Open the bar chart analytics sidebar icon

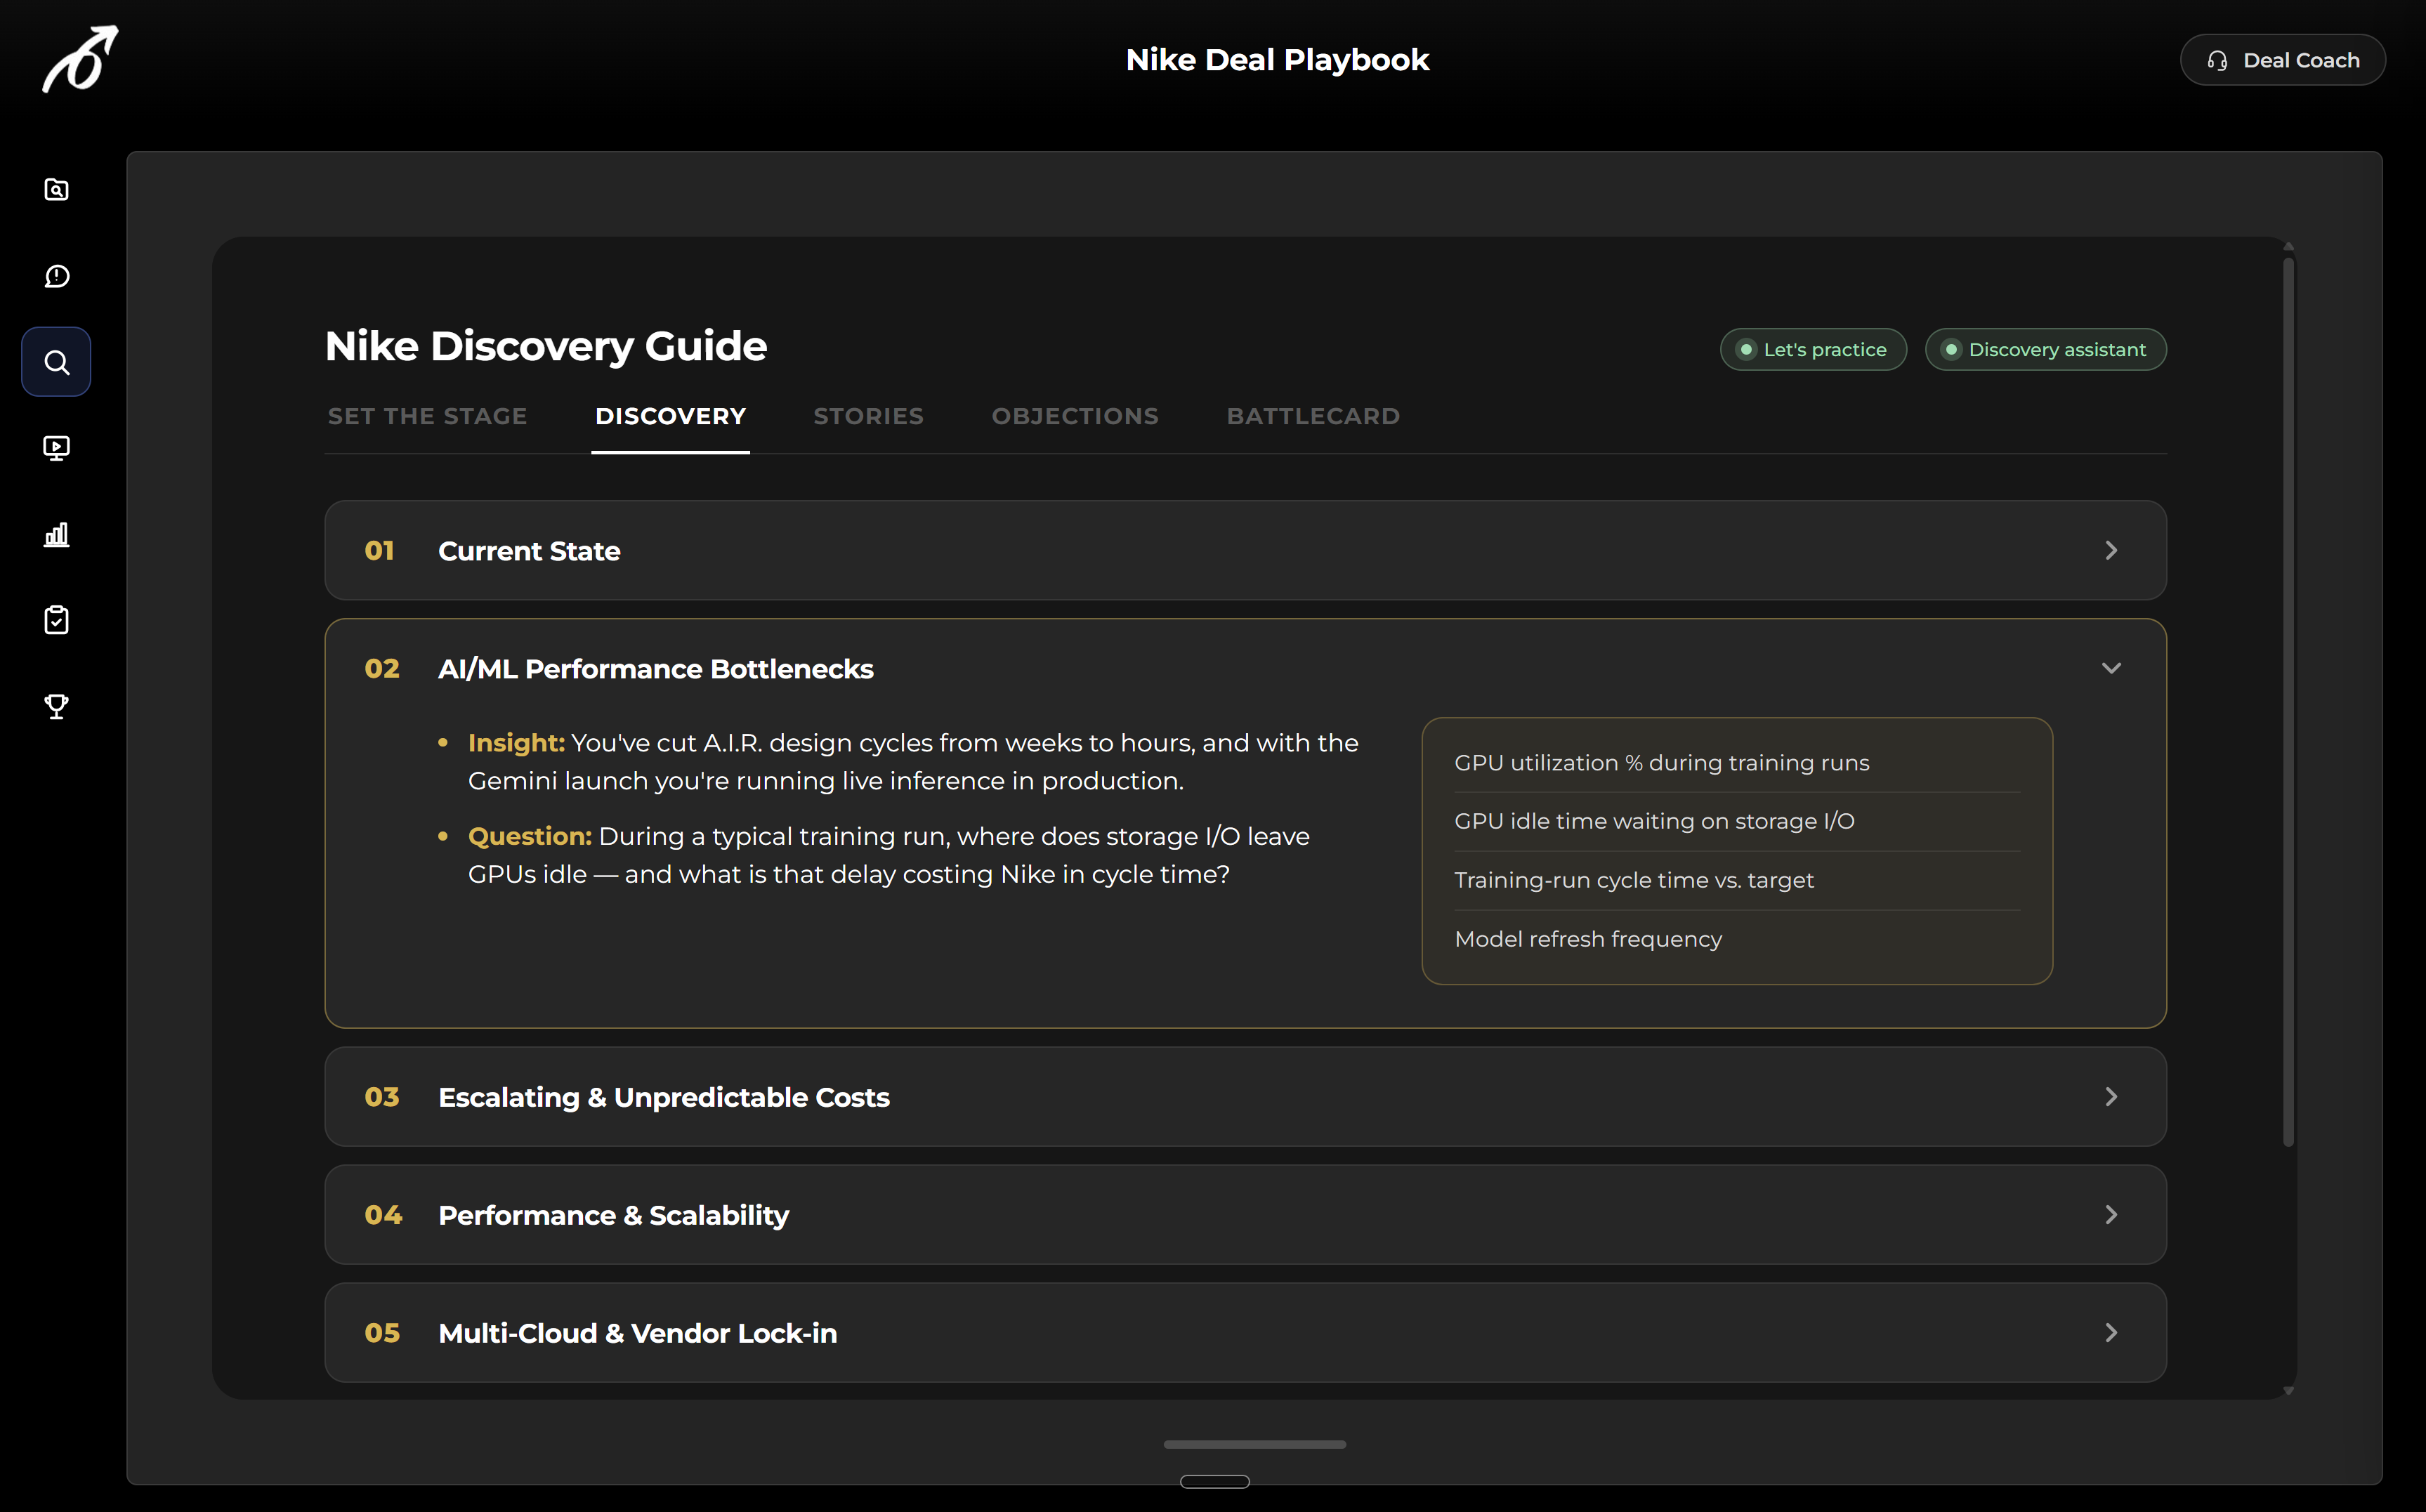tap(57, 534)
